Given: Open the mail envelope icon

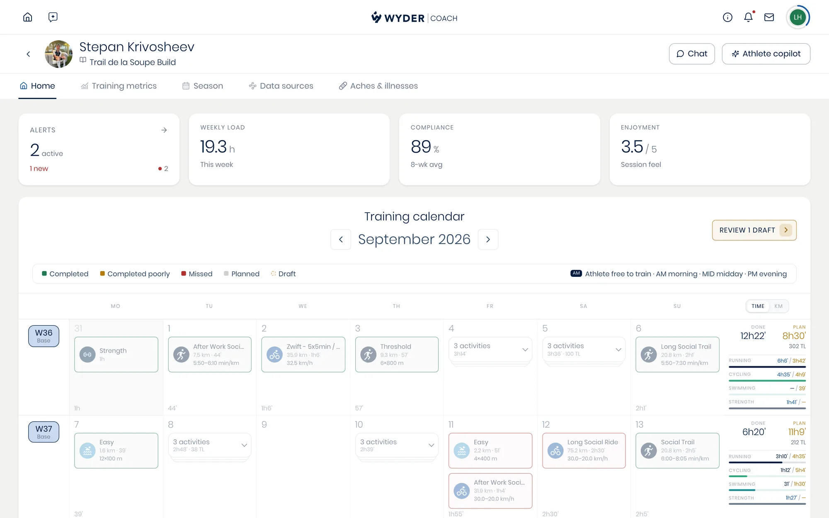Looking at the screenshot, I should (x=769, y=17).
